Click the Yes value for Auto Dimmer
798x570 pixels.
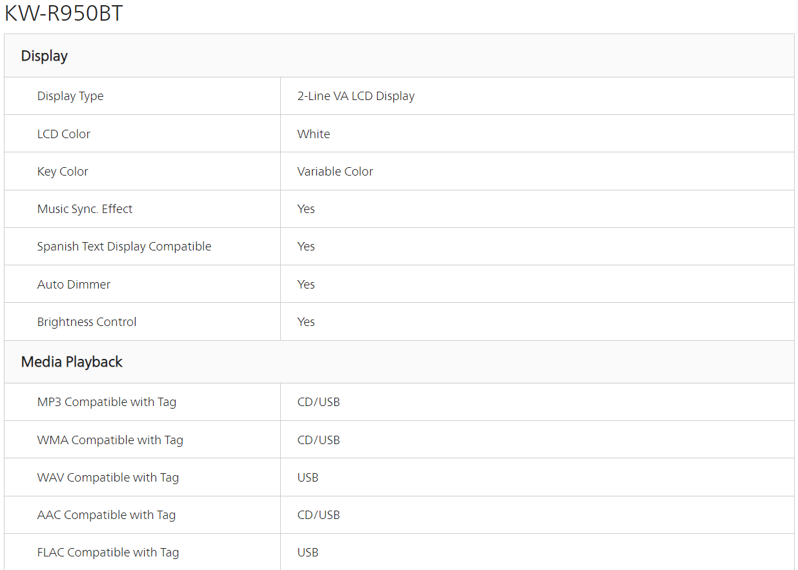pyautogui.click(x=306, y=284)
